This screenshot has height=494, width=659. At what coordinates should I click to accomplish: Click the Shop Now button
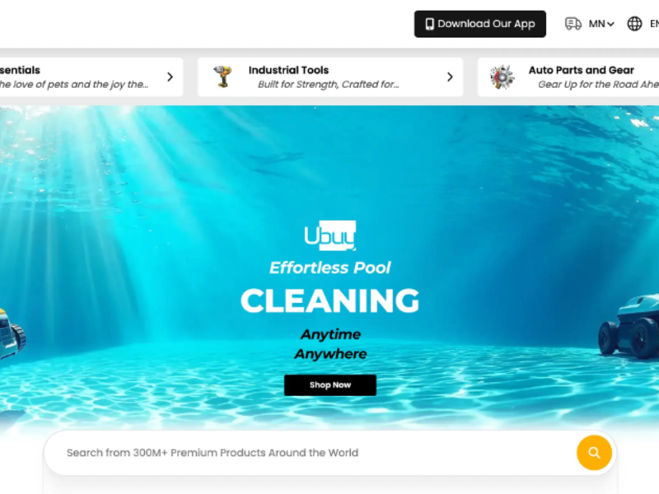pyautogui.click(x=330, y=384)
